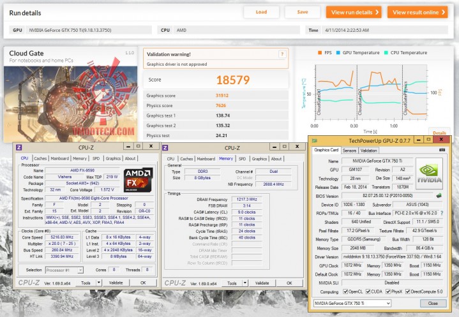The image size is (459, 317).
Task: Click the Save button in Run details
Action: (303, 12)
